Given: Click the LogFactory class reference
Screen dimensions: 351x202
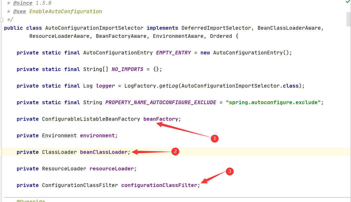Looking at the screenshot, I should pos(140,86).
